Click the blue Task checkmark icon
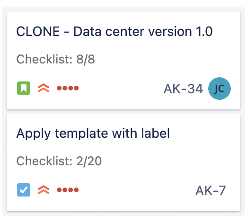Viewport: 246px width, 224px height. point(24,190)
